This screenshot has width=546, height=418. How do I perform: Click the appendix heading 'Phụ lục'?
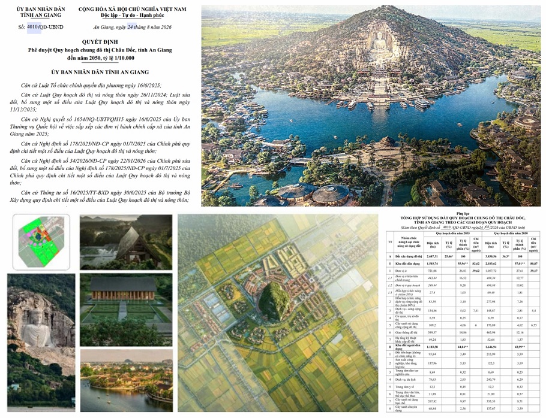click(463, 214)
